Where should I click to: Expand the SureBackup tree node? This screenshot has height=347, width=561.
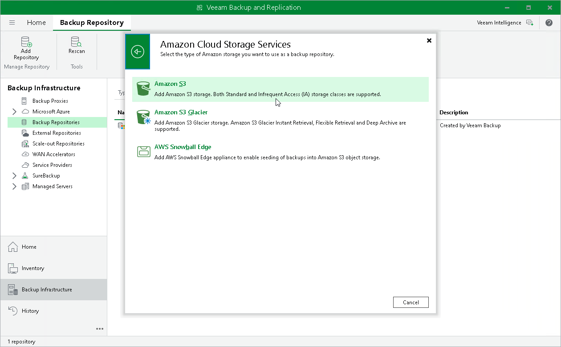click(x=14, y=176)
